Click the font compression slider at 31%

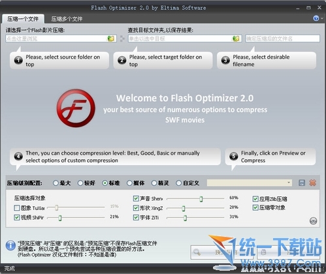[185, 218]
